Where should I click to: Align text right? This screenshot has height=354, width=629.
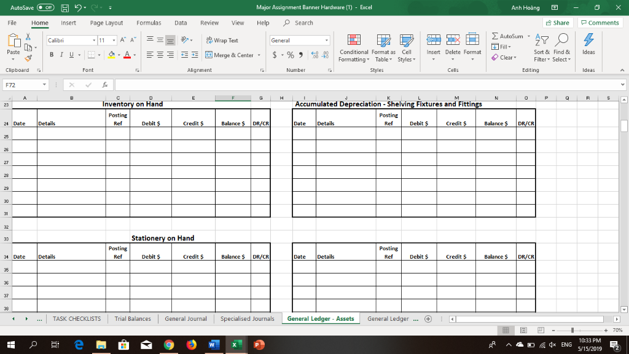tap(171, 55)
